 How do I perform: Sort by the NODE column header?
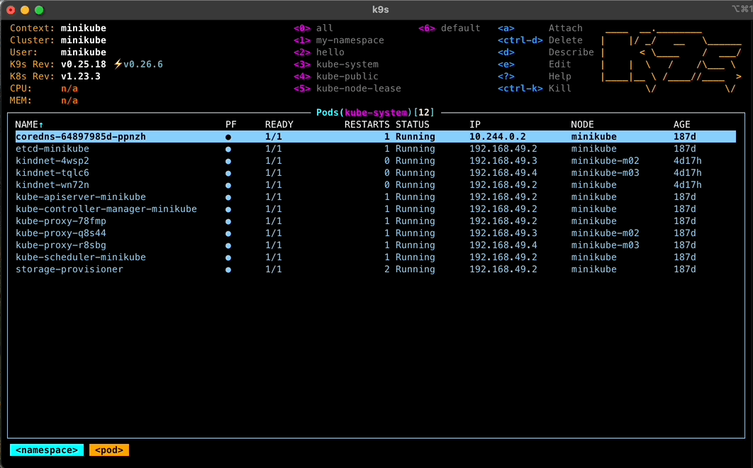(583, 125)
